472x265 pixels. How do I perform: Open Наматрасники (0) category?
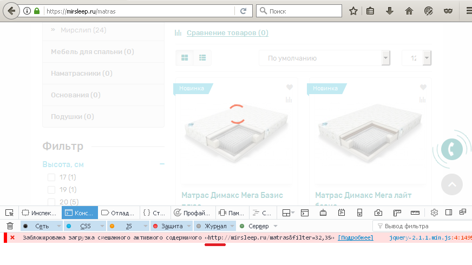(x=82, y=74)
